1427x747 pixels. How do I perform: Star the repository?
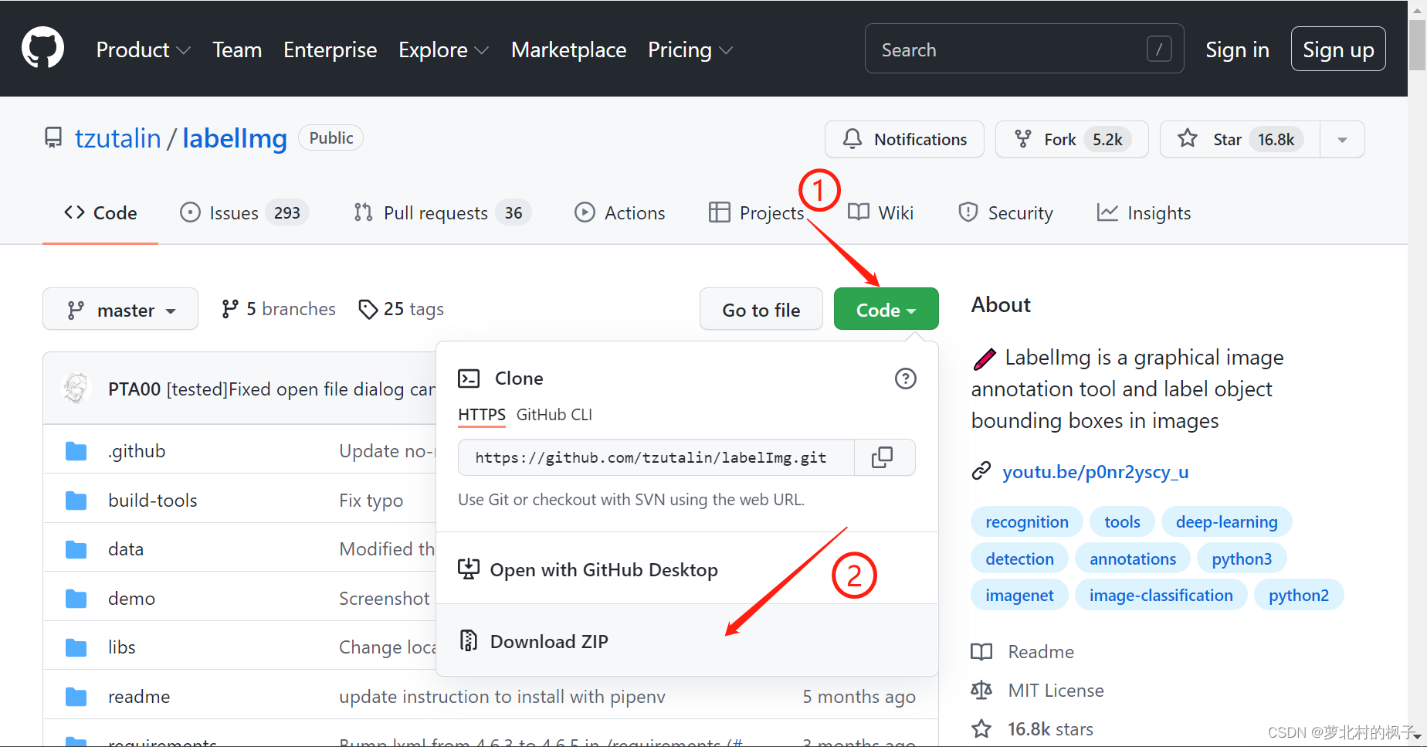pos(1239,139)
